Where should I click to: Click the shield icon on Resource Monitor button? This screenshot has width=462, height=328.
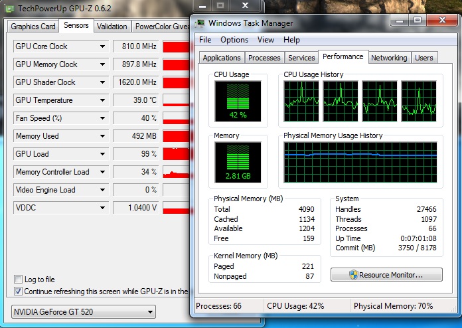coord(353,275)
